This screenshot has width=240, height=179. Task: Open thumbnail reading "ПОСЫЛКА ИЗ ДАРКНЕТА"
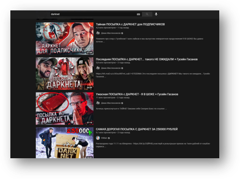coord(65,108)
